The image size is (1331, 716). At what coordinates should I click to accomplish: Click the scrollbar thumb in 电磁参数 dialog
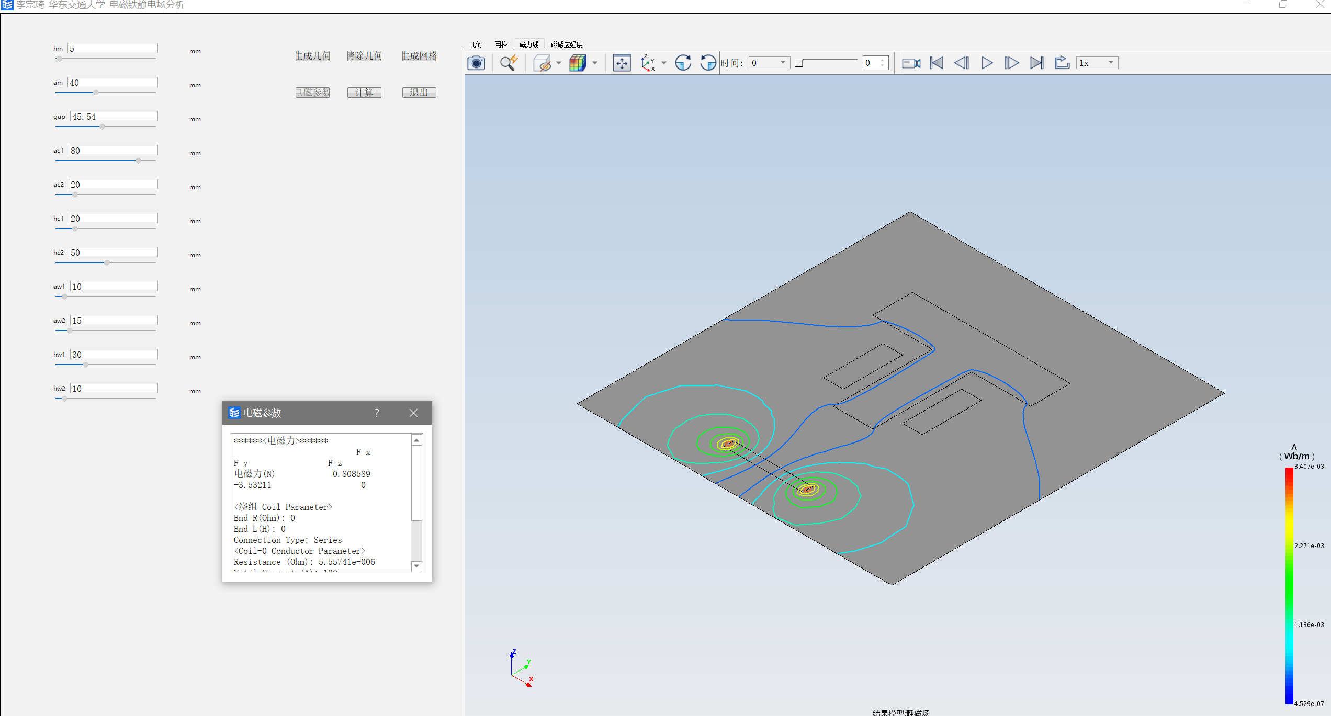[x=416, y=483]
